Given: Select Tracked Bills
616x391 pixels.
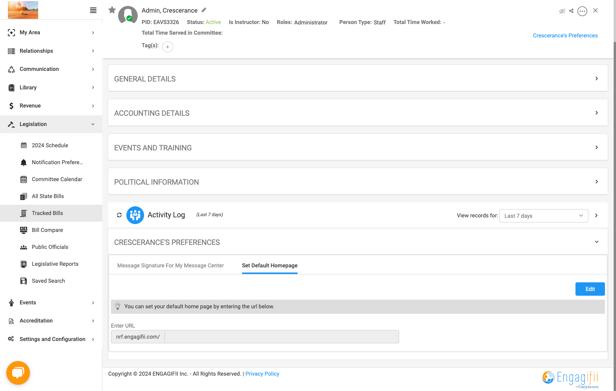Looking at the screenshot, I should point(51,213).
